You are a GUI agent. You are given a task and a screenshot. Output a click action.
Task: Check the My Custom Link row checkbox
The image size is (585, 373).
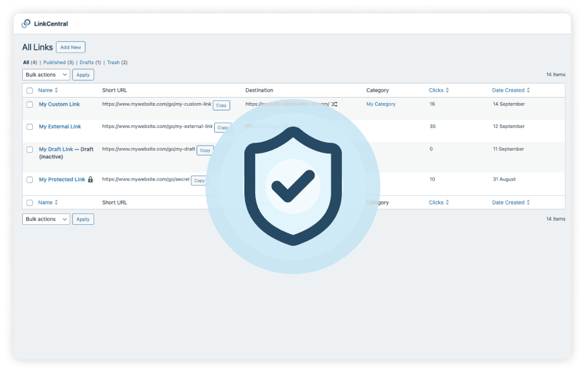tap(30, 105)
